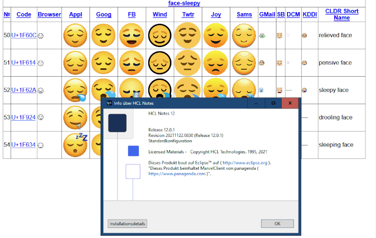Open the U+1F62A code link
The height and width of the screenshot is (238, 376).
coord(23,90)
